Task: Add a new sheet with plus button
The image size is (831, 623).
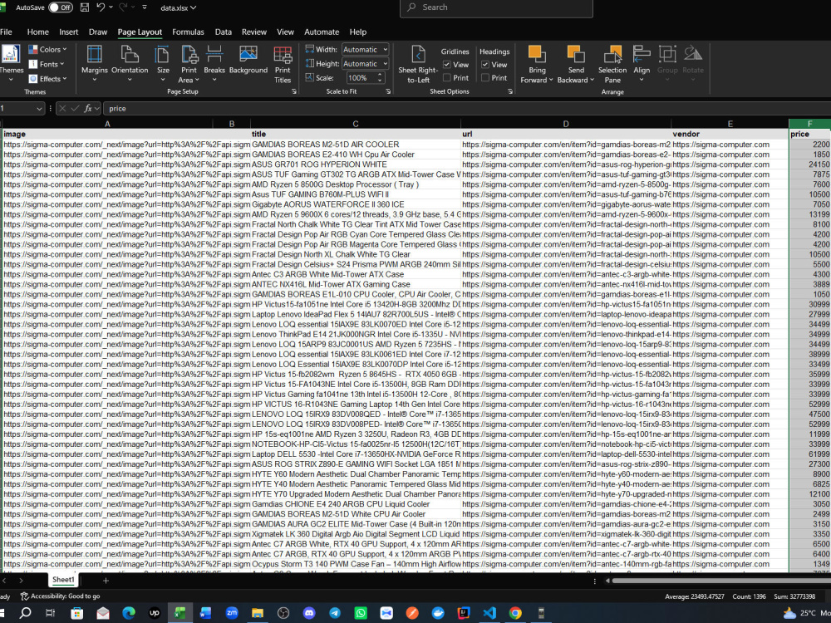Action: [x=106, y=581]
